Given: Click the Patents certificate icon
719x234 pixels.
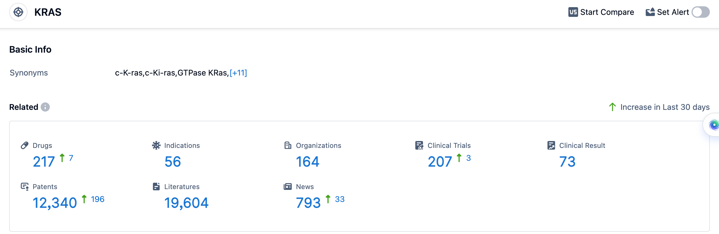Looking at the screenshot, I should 25,187.
